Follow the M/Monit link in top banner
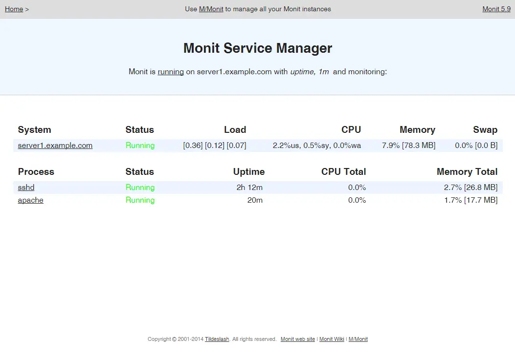Viewport: 515px width, 358px height. pyautogui.click(x=211, y=9)
